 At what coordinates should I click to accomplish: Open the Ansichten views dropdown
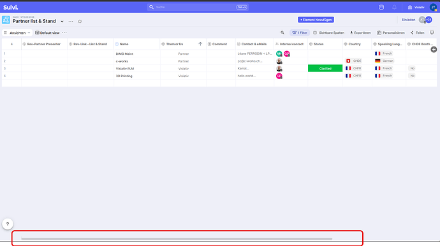(17, 33)
